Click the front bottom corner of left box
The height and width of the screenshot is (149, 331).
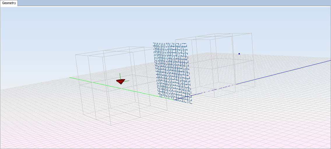111,125
